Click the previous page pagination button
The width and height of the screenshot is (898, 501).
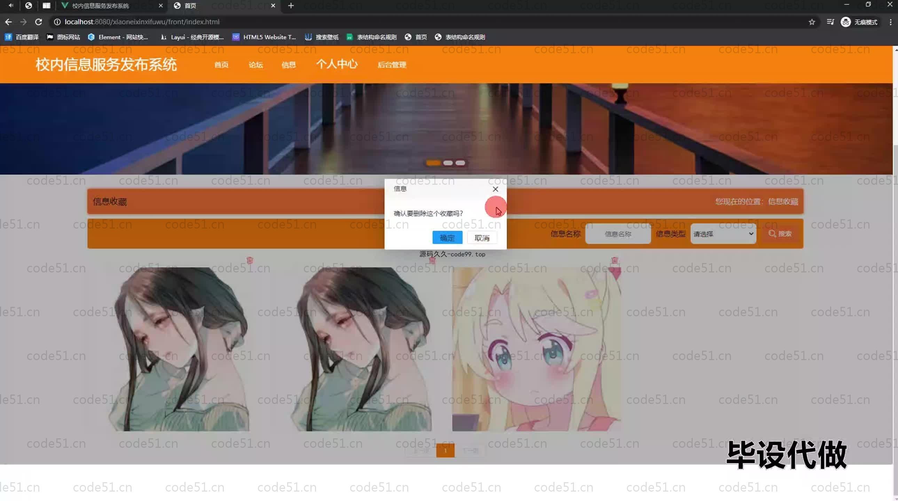tap(420, 450)
